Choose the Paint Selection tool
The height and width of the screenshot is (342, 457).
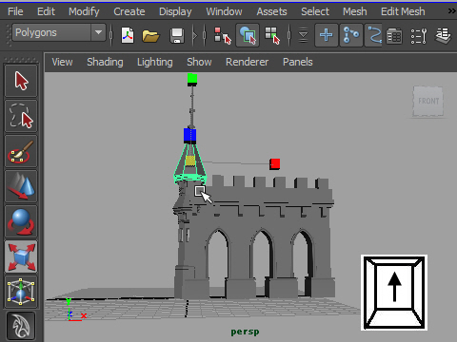coord(21,151)
